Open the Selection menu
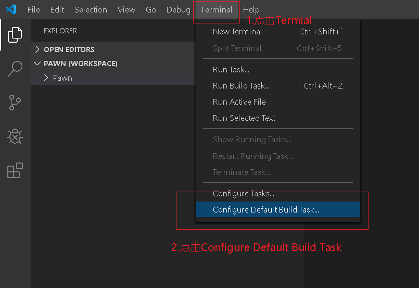419x288 pixels. click(x=91, y=10)
